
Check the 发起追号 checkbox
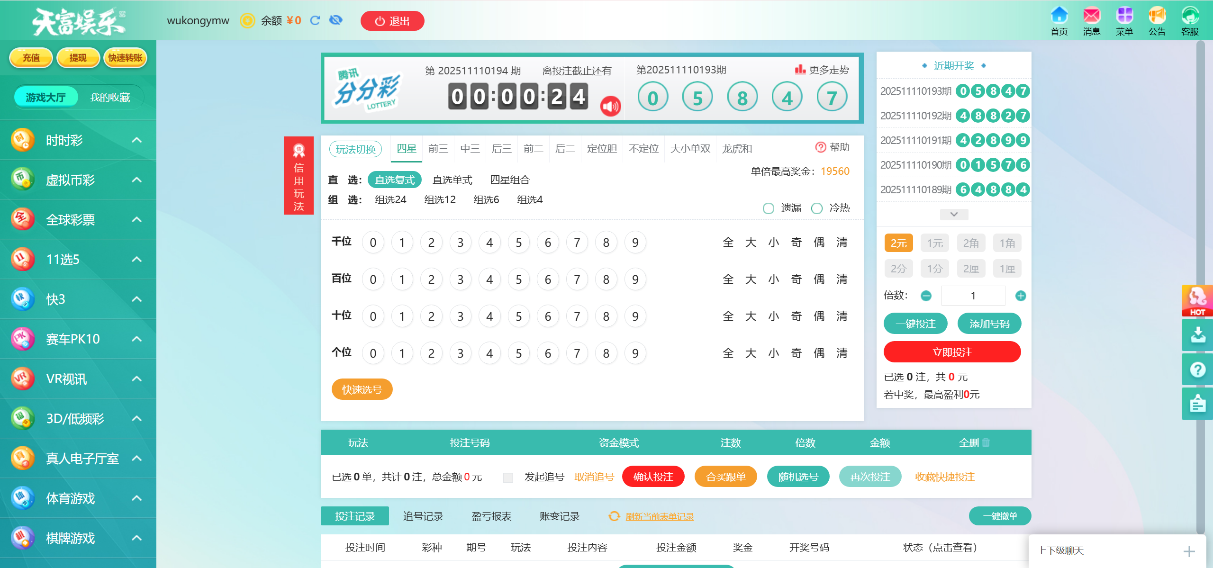[x=508, y=478]
